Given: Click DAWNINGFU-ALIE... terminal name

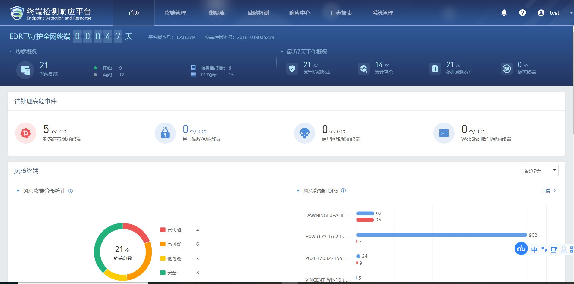Looking at the screenshot, I should [x=327, y=215].
